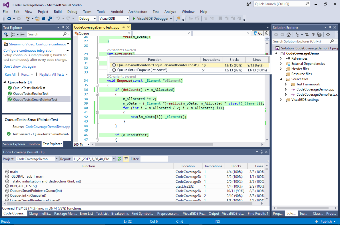Viewport: 340px width, 225px height.
Task: Open View Code icon in Solution Explorer
Action: point(328,34)
